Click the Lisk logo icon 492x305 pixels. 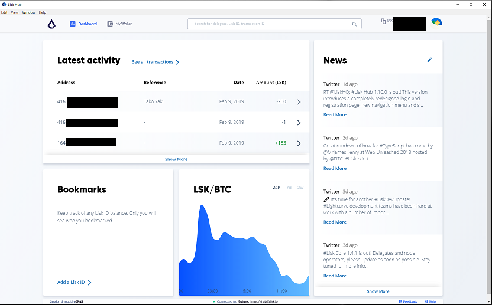pyautogui.click(x=52, y=24)
